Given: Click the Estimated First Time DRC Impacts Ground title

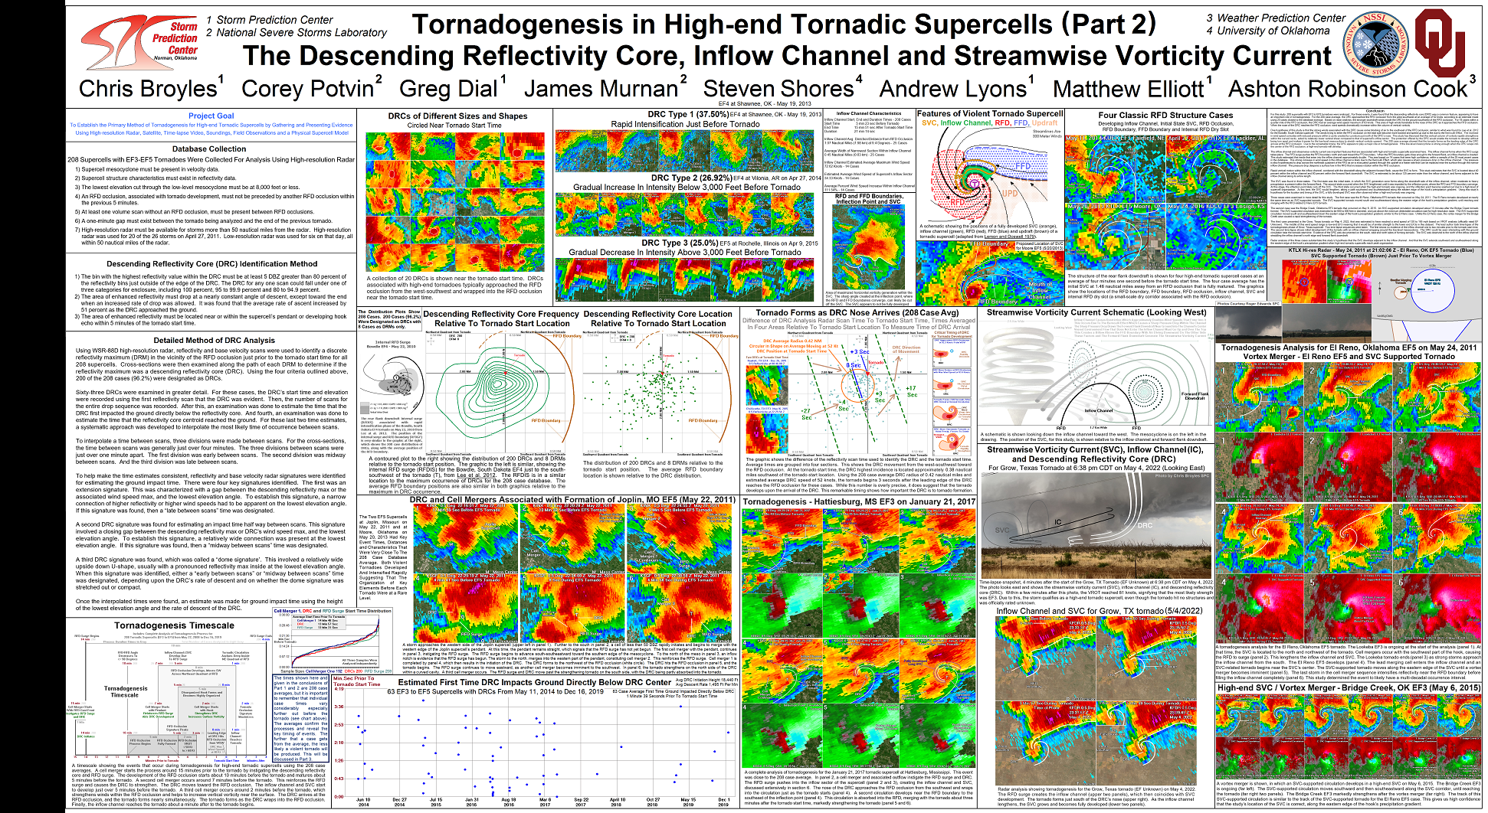Looking at the screenshot, I should pyautogui.click(x=535, y=681).
